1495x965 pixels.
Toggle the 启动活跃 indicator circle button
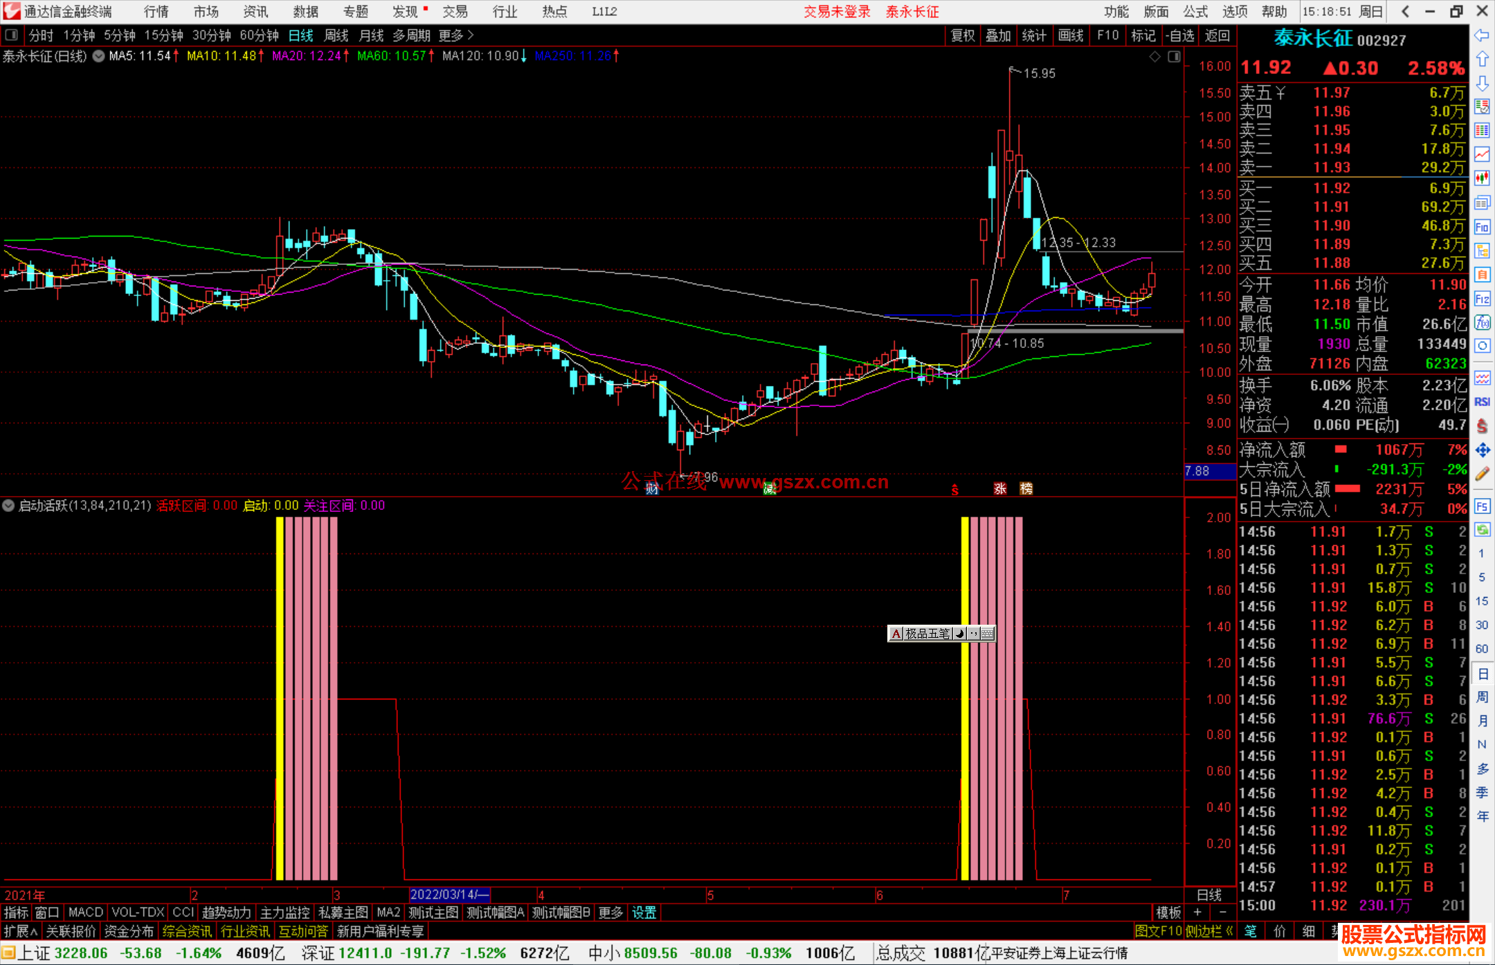click(8, 506)
